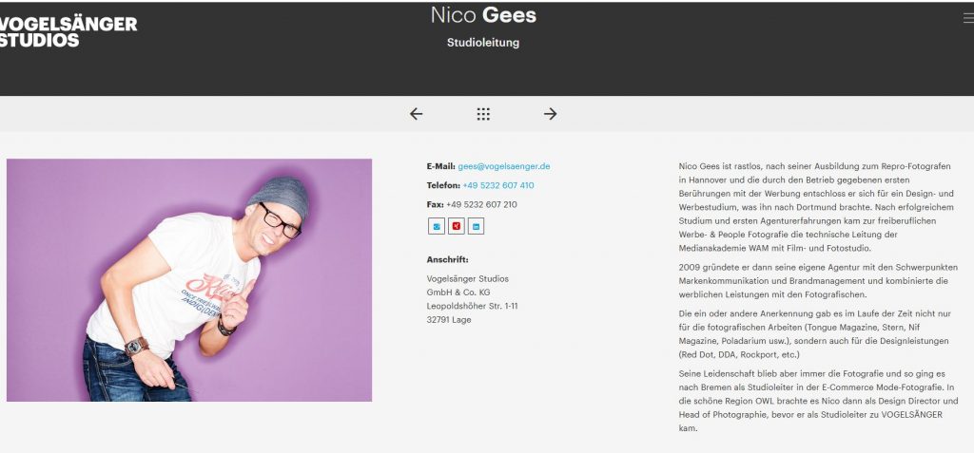974x453 pixels.
Task: Click the portrait photo of Nico Gees
Action: 189,280
